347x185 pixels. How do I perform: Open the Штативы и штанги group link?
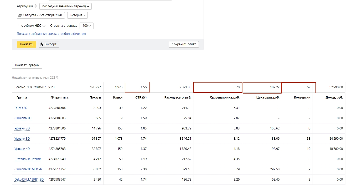click(28, 159)
